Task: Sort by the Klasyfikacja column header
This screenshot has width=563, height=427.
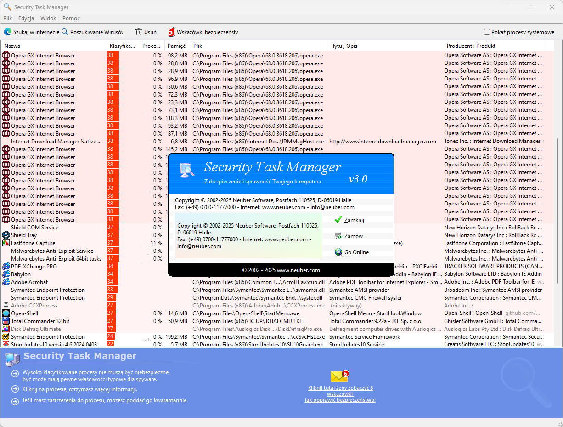Action: [123, 46]
